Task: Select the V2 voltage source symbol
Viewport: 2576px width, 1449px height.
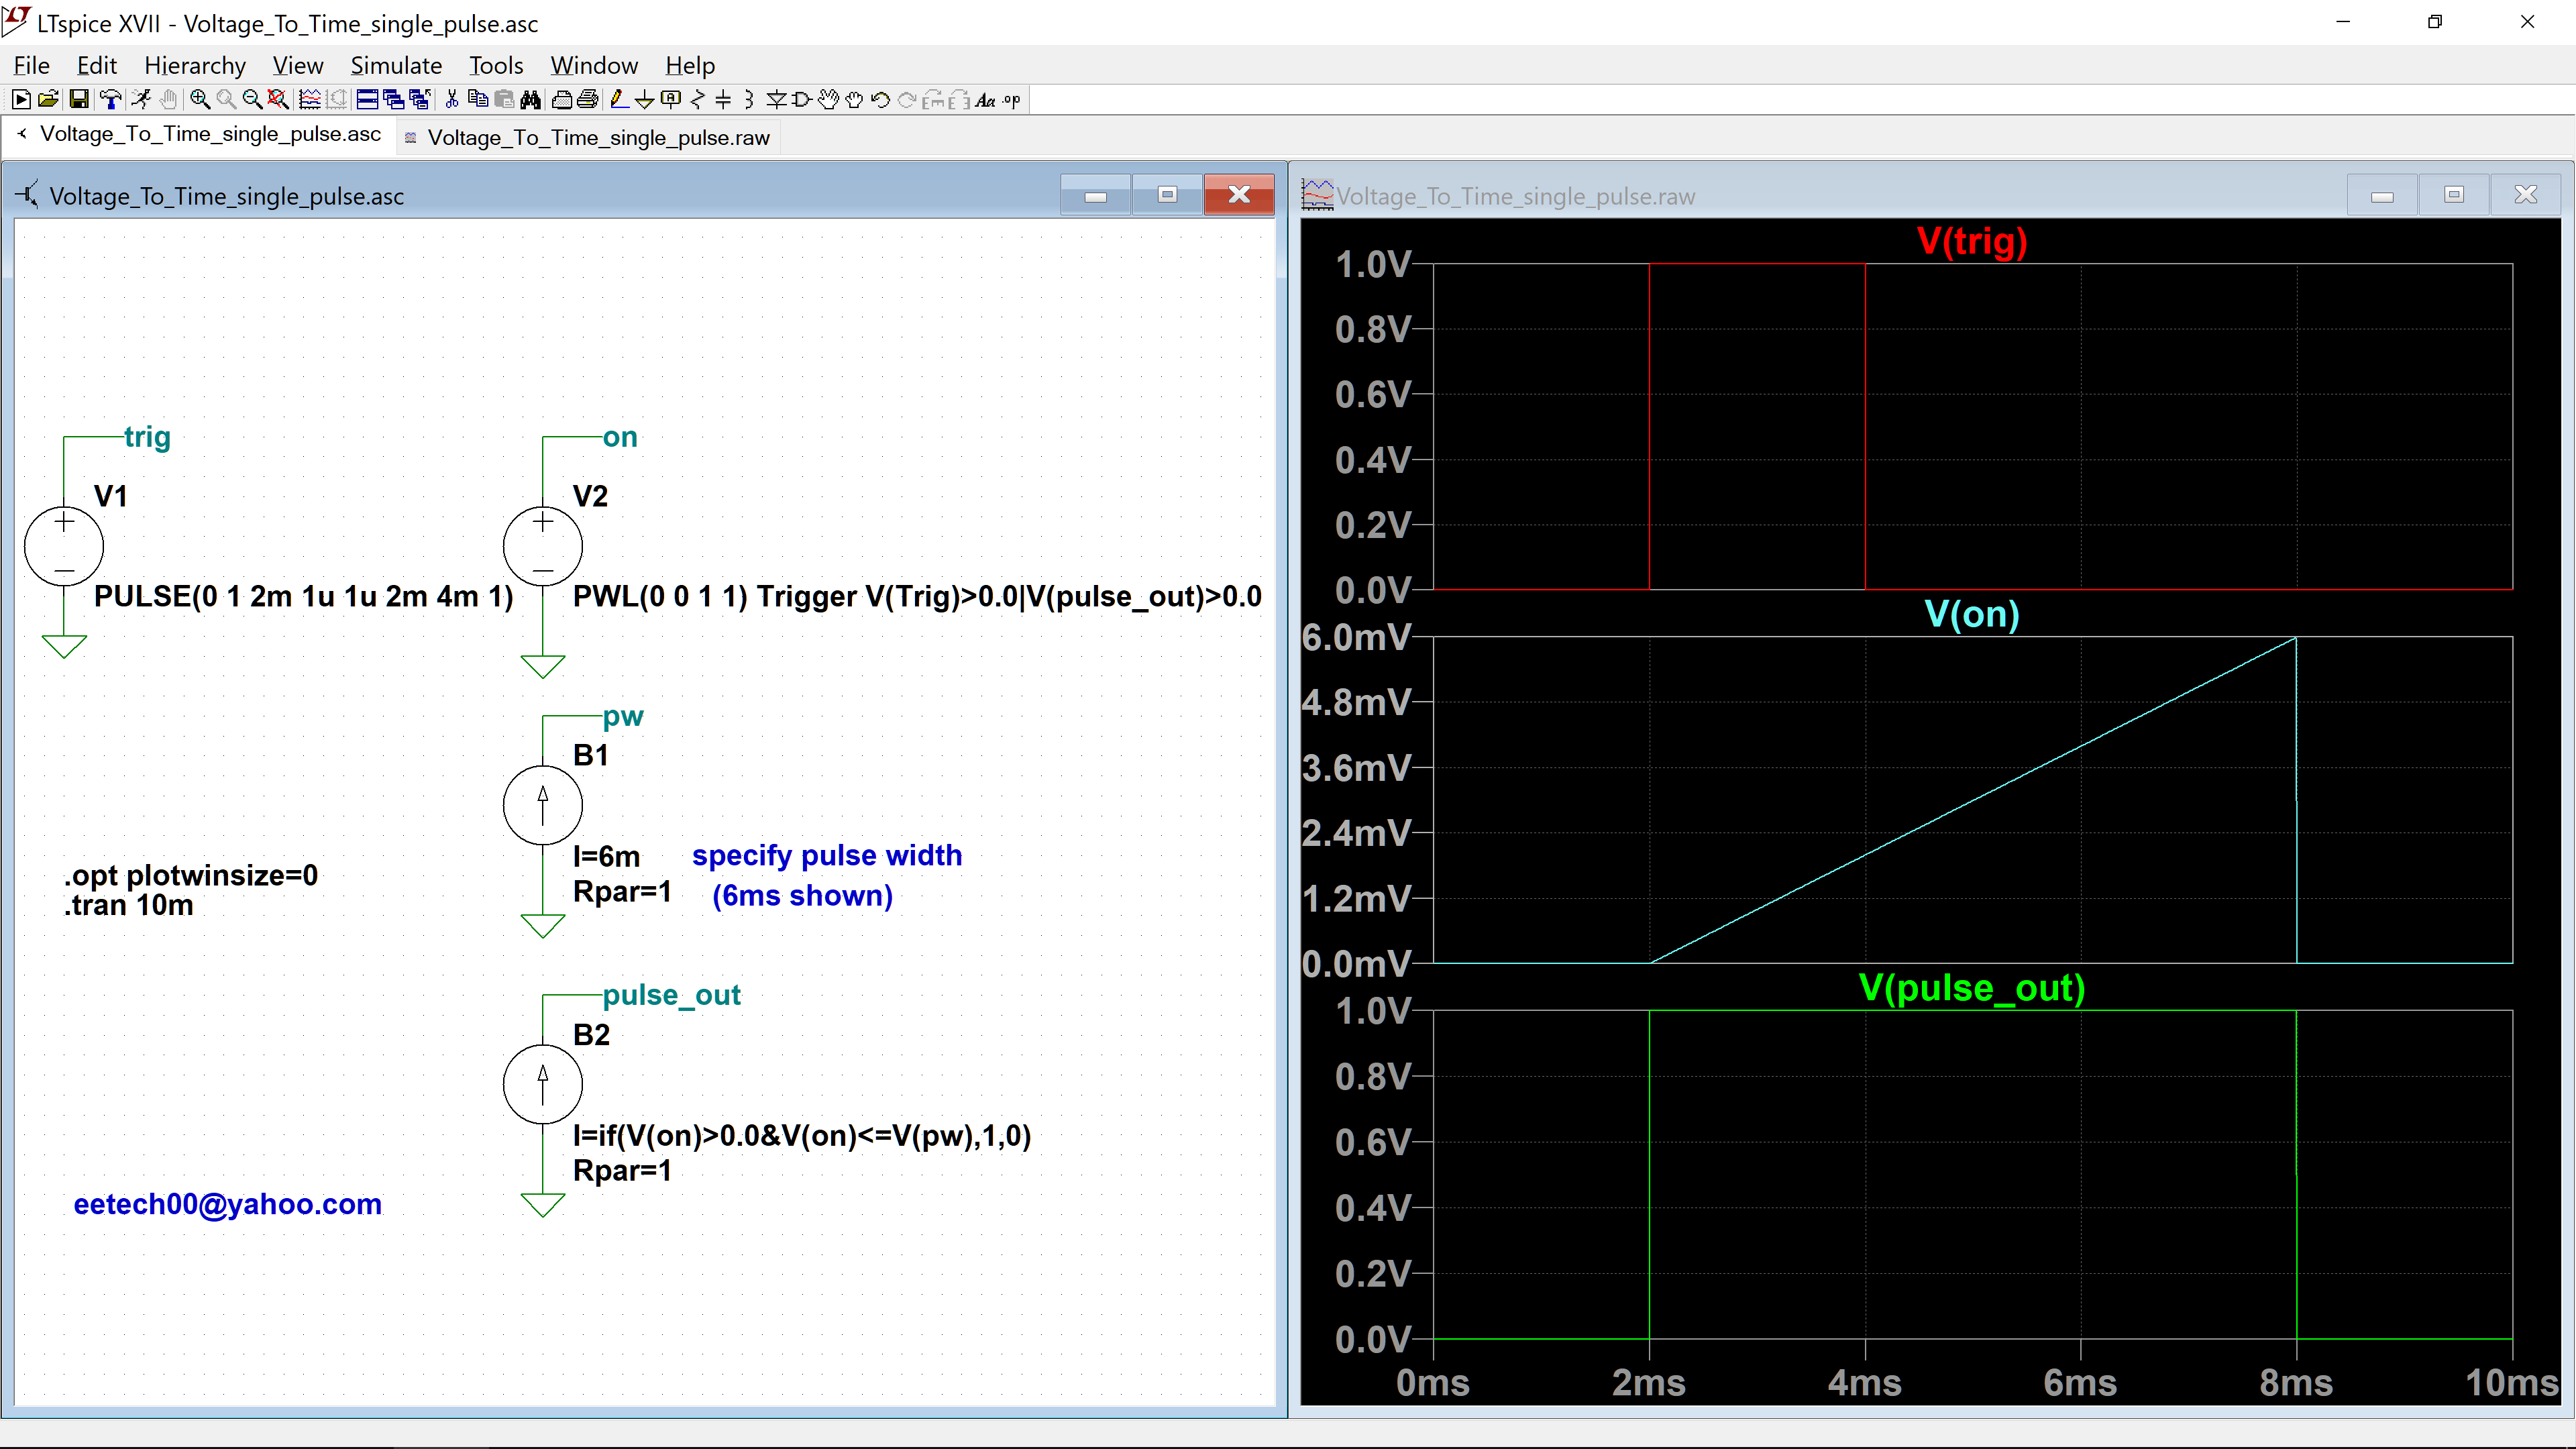Action: (x=543, y=546)
